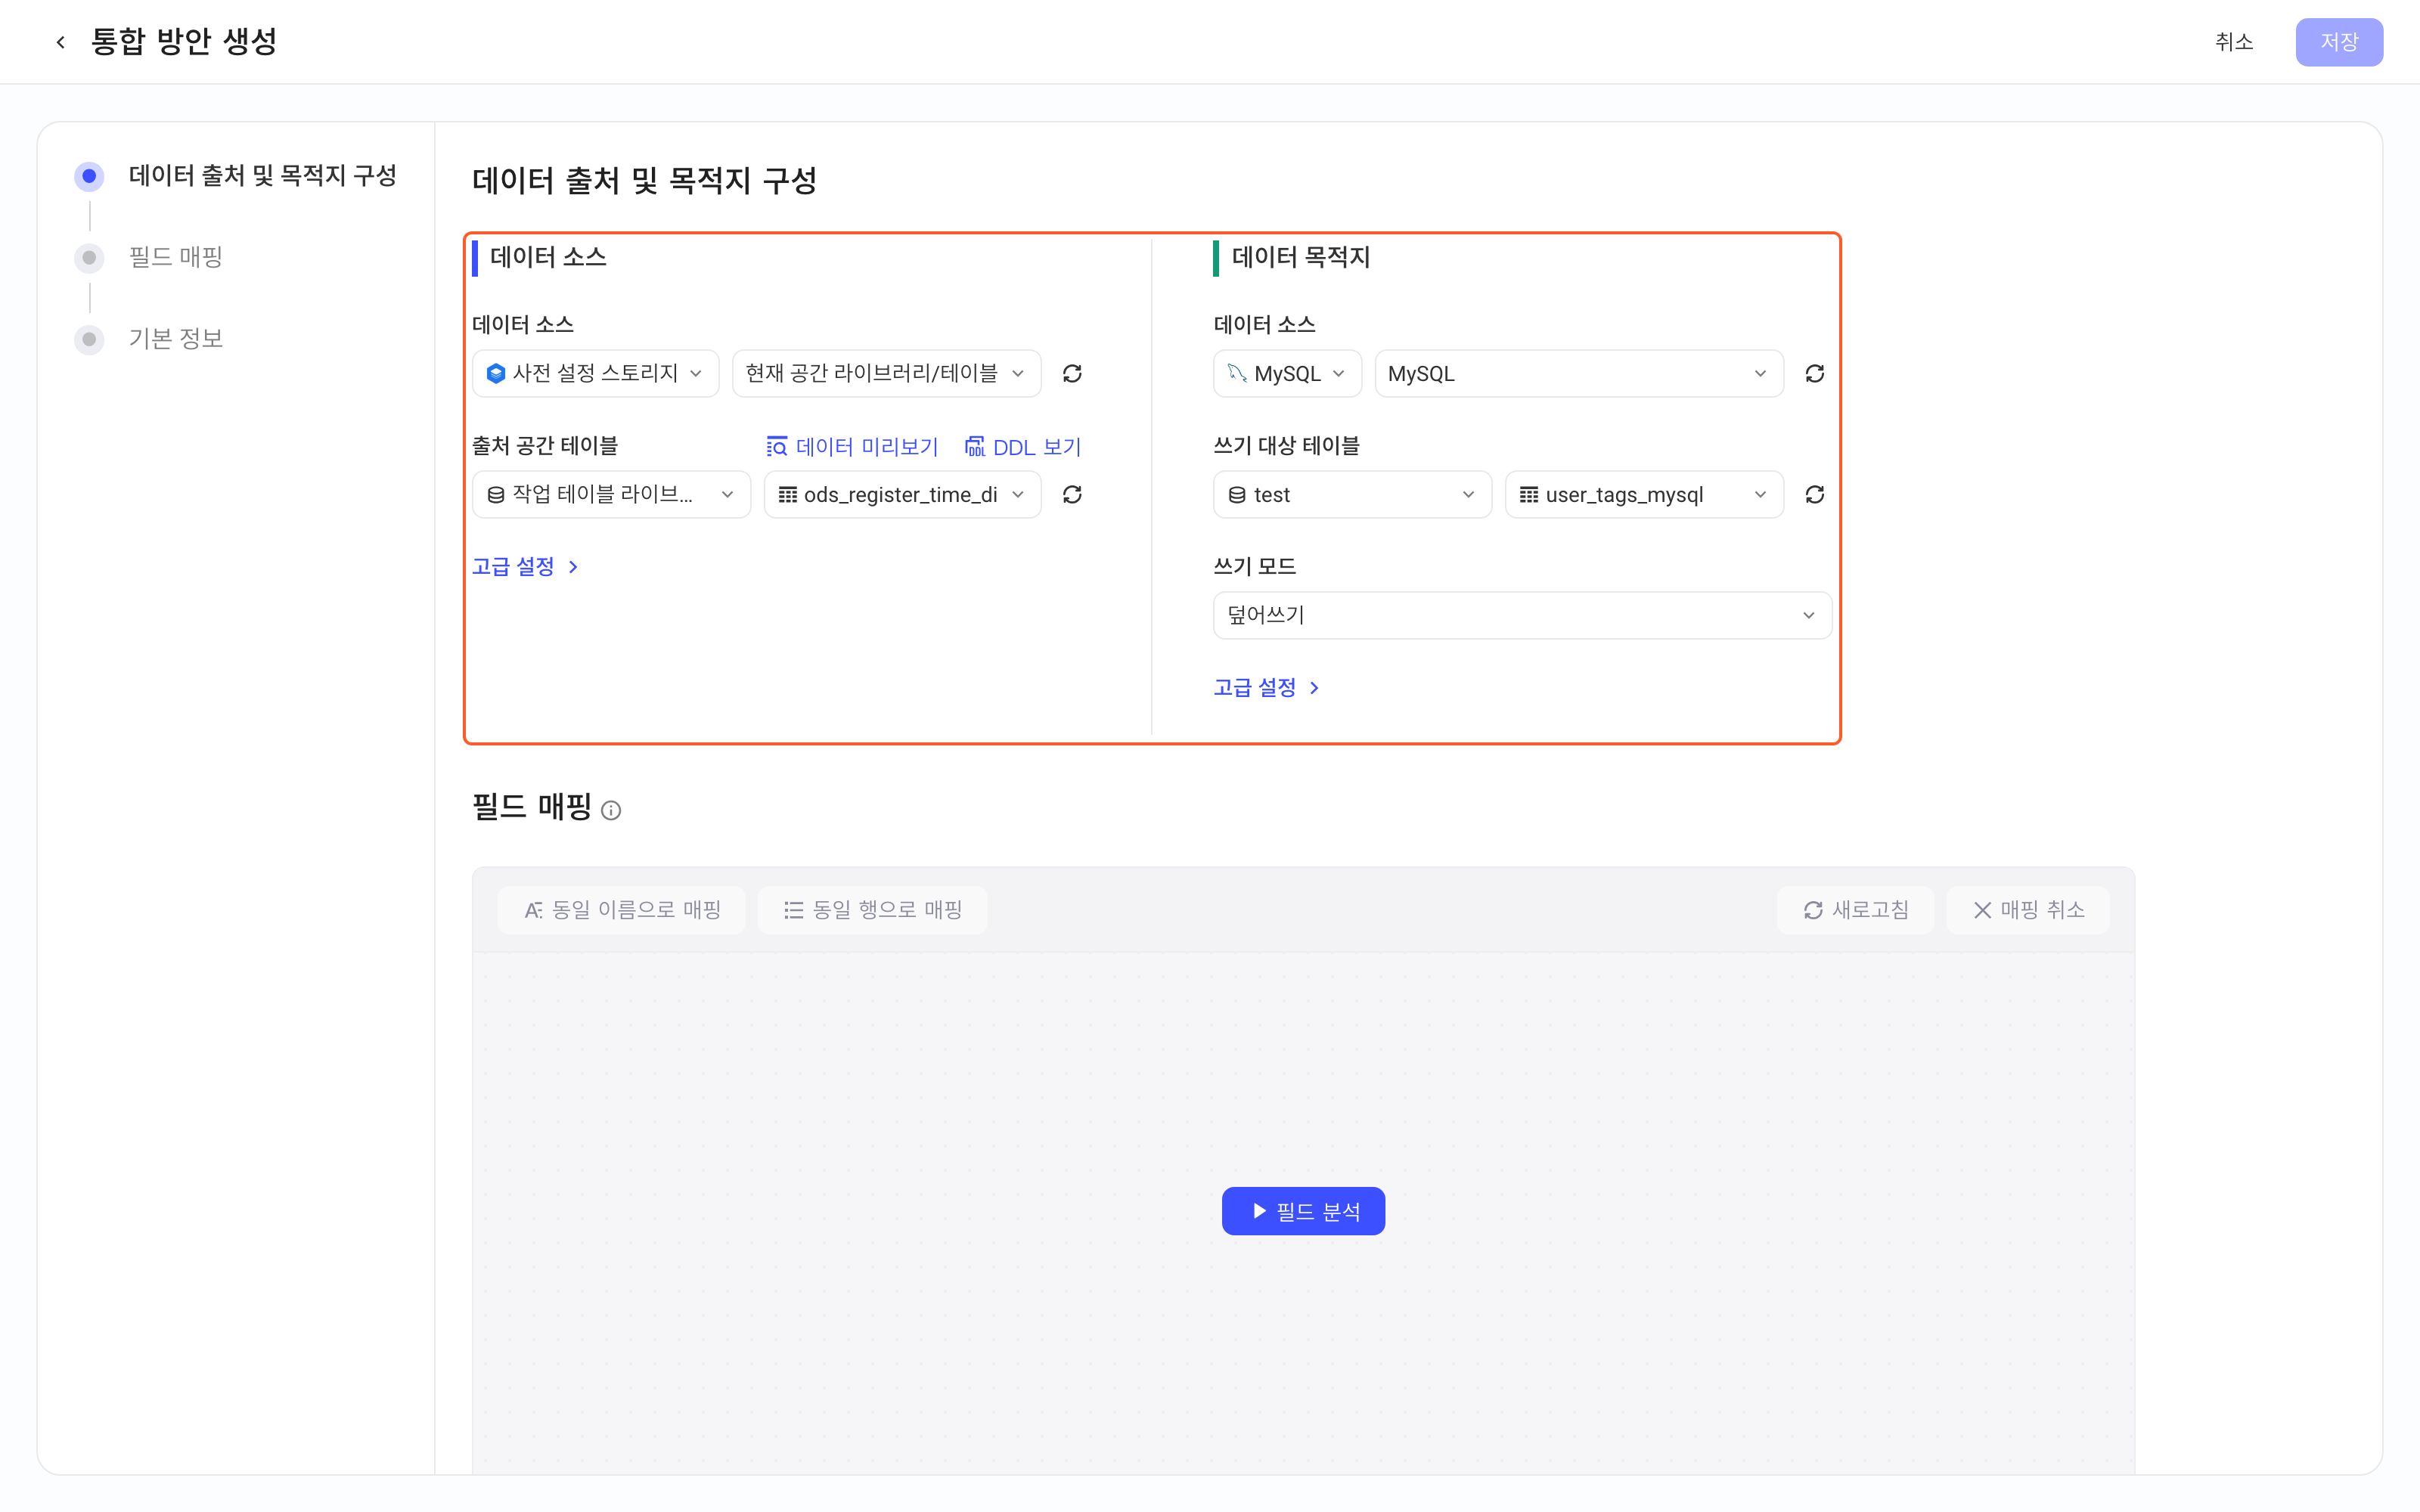This screenshot has height=1512, width=2420.
Task: Click the 취소 button
Action: (2233, 42)
